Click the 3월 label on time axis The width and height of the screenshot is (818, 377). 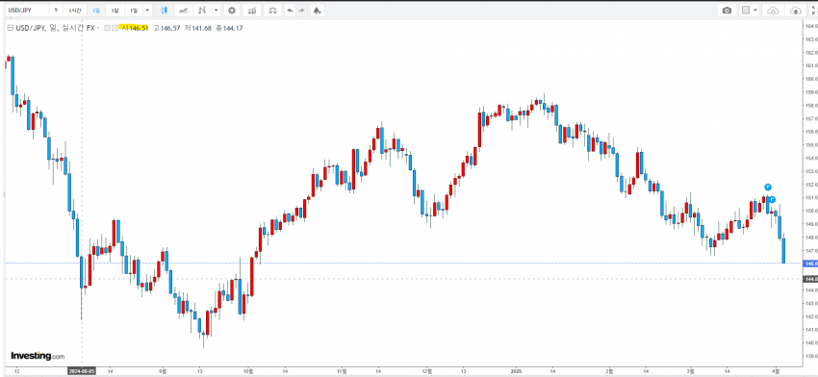(691, 372)
